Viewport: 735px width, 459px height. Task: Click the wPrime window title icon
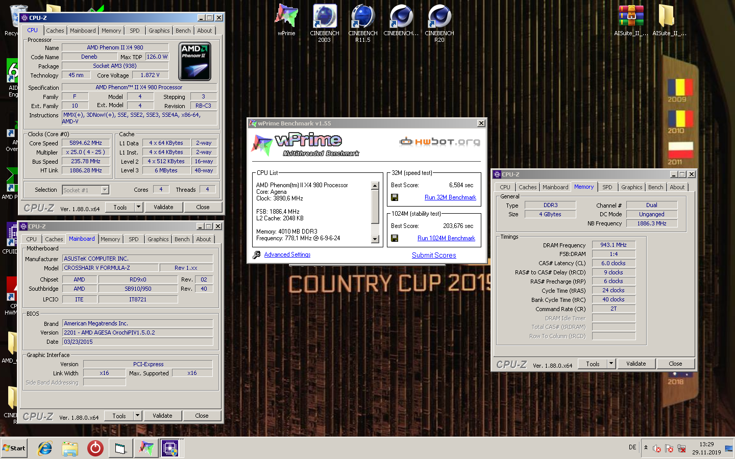[x=253, y=123]
